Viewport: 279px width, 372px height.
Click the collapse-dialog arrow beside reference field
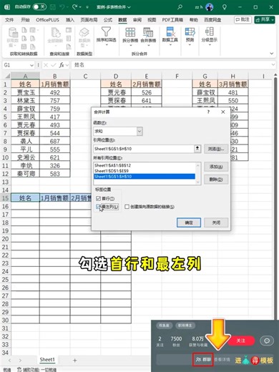[x=197, y=149]
